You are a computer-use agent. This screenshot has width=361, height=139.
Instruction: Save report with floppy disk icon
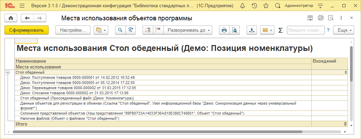(310, 18)
